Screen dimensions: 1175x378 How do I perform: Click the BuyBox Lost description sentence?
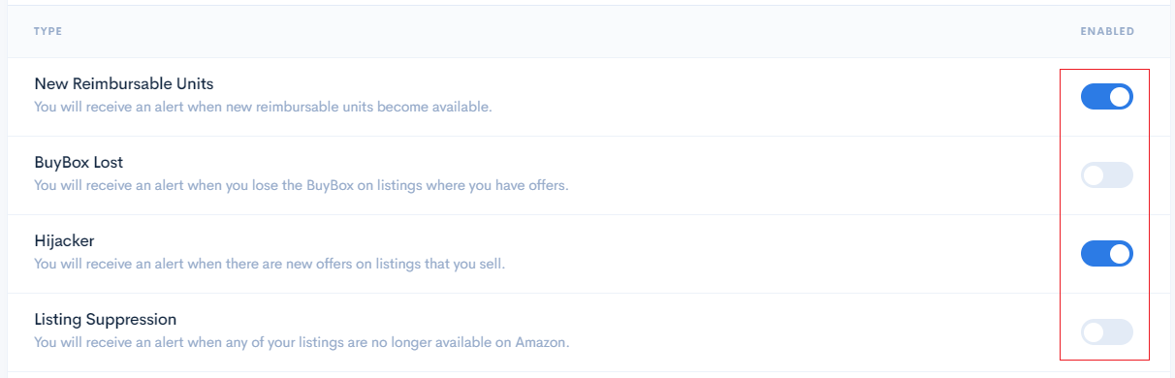[301, 185]
